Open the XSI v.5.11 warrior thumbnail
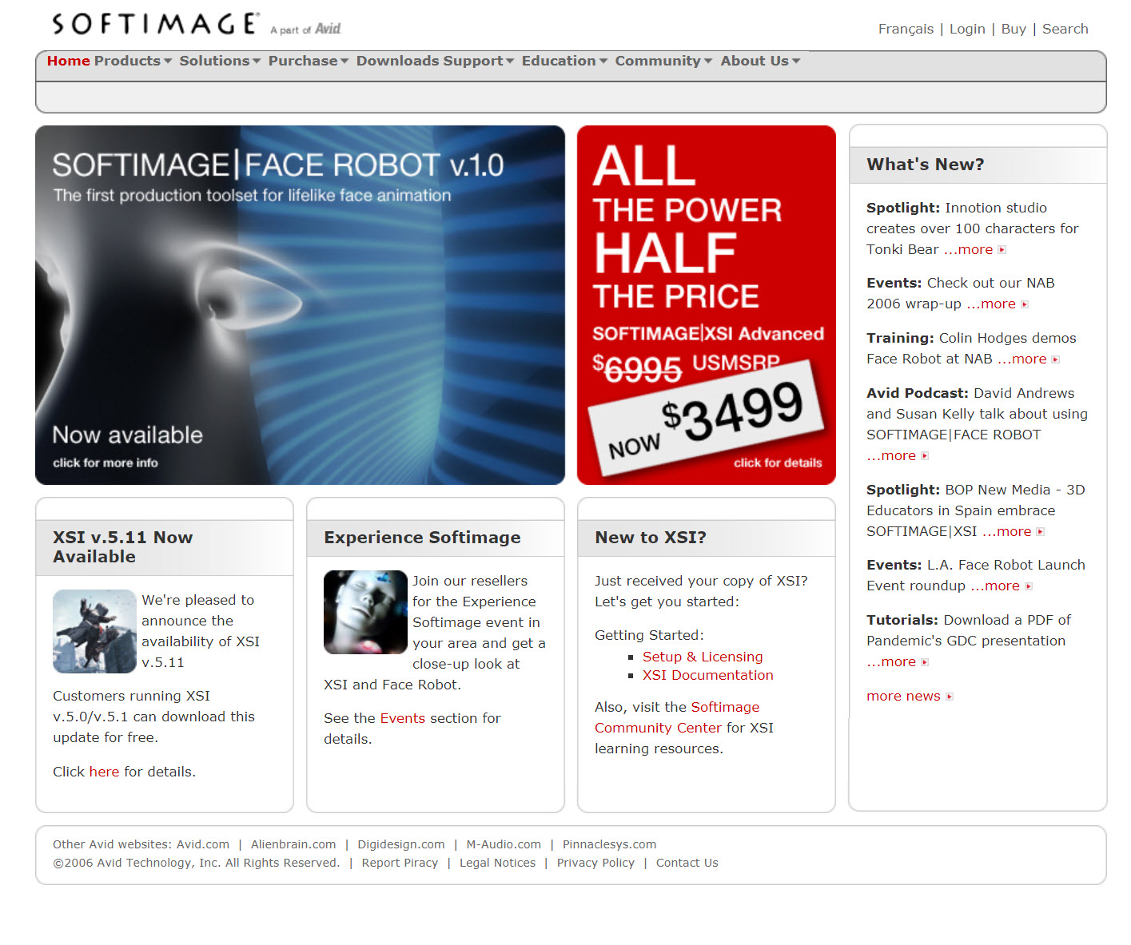 (94, 631)
